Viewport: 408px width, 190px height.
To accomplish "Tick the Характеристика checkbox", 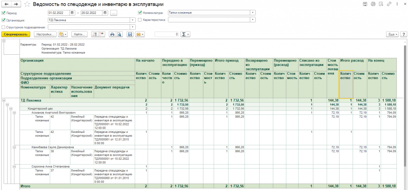I will click(x=139, y=20).
